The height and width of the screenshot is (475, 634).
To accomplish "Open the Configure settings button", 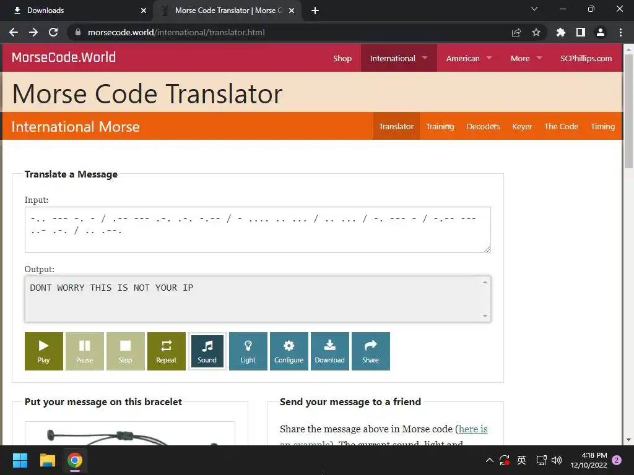I will click(289, 351).
